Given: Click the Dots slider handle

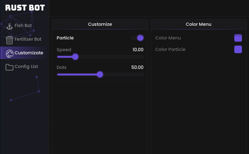Looking at the screenshot, I should point(100,75).
